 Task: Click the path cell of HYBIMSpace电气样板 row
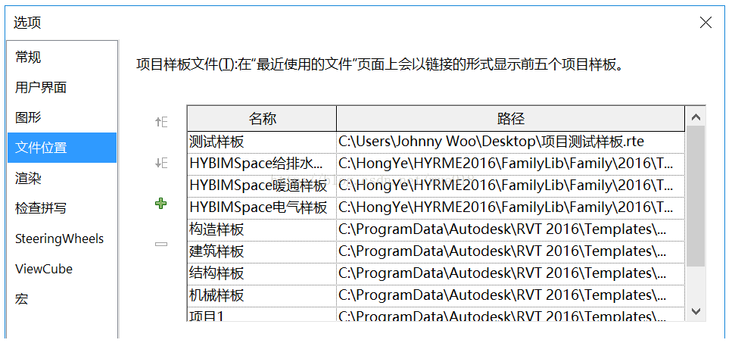click(510, 208)
